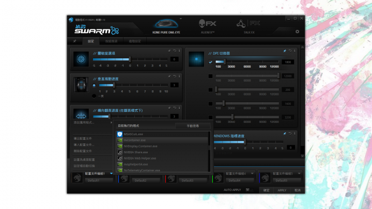The width and height of the screenshot is (372, 209).
Task: Unpin the WINDOWS 指標速度 panel
Action: point(285,134)
